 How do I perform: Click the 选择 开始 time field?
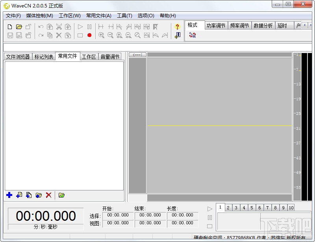(x=118, y=215)
